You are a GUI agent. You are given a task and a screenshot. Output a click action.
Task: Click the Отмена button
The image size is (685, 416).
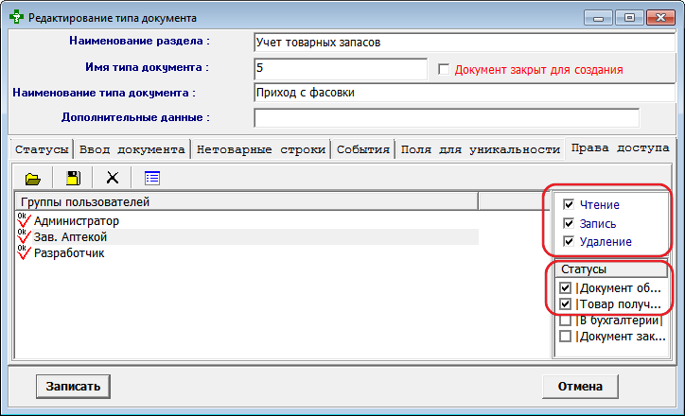(x=580, y=387)
